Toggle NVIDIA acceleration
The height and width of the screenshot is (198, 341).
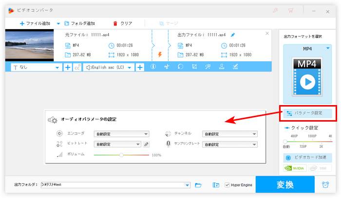pos(295,168)
